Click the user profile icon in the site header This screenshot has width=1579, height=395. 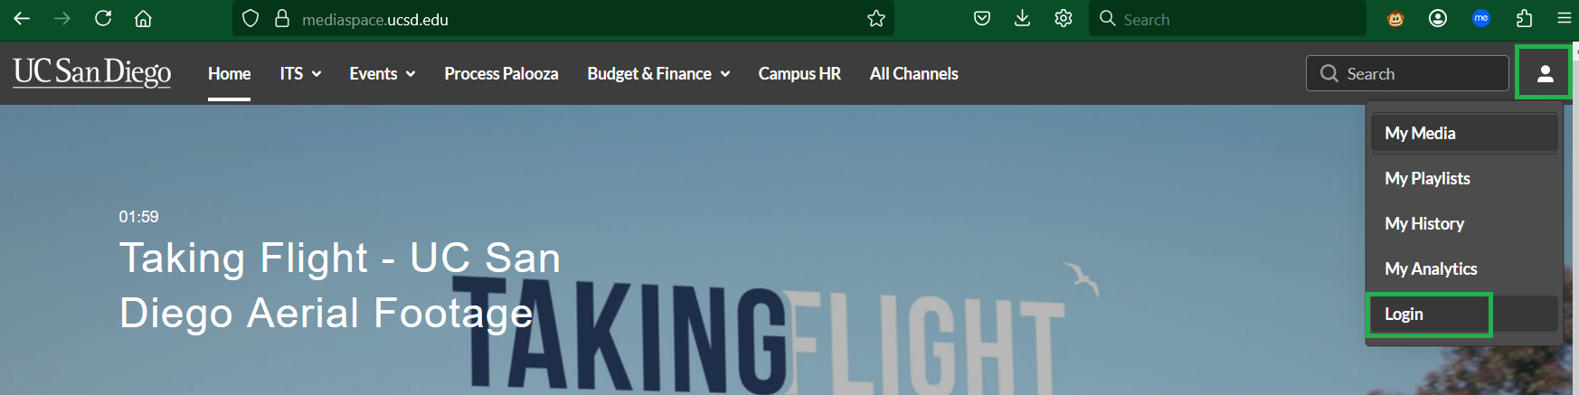click(x=1545, y=73)
